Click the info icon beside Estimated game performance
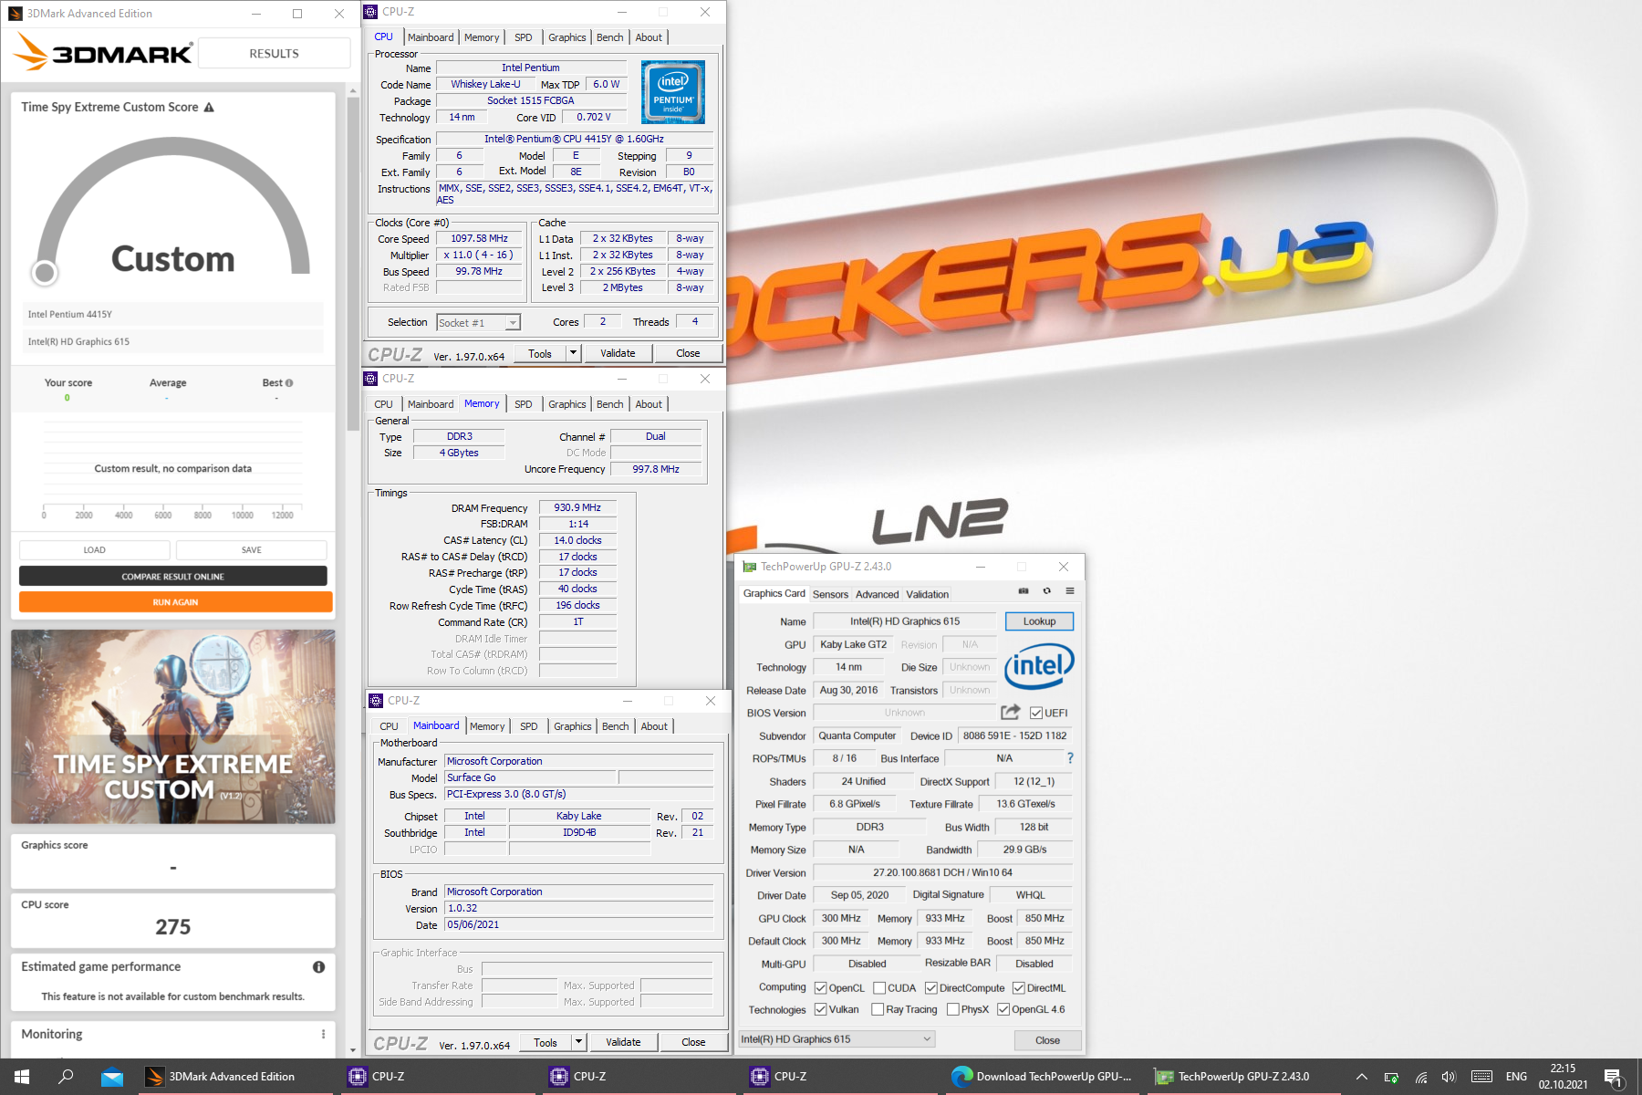1642x1095 pixels. pos(318,967)
